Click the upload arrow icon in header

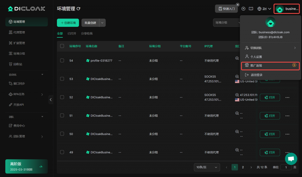pyautogui.click(x=243, y=9)
